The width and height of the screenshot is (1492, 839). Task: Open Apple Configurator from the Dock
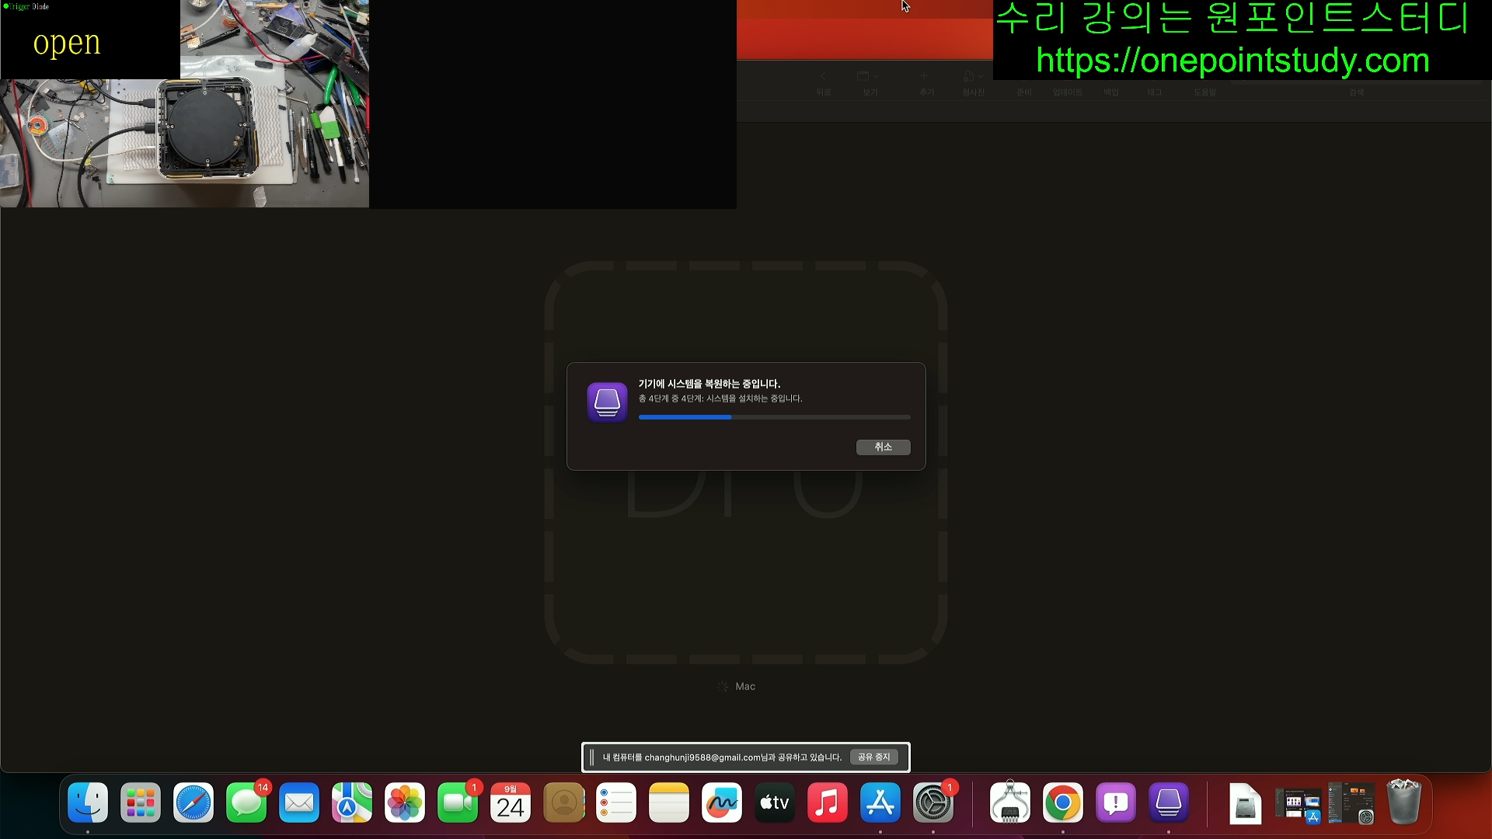coord(1168,802)
